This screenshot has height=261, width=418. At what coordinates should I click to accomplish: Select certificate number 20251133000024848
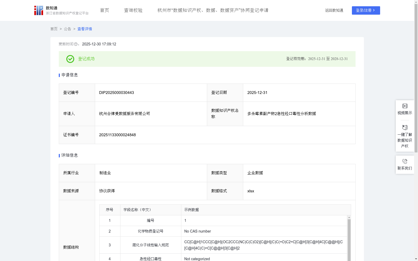point(117,135)
